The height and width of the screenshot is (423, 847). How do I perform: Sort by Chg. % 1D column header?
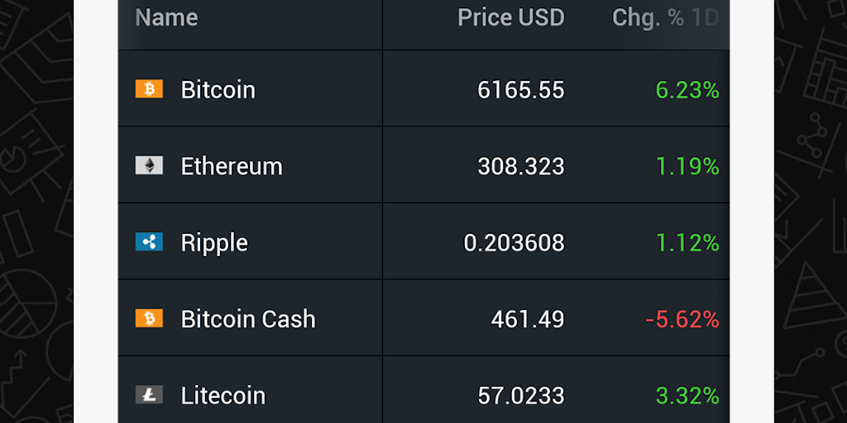[x=665, y=17]
